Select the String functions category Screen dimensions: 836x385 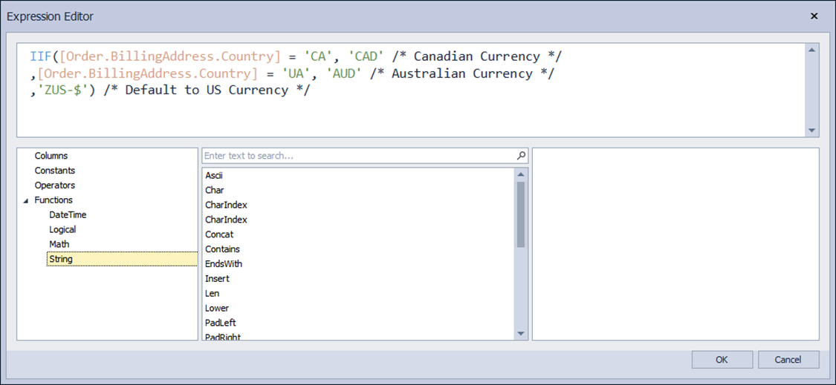(122, 260)
